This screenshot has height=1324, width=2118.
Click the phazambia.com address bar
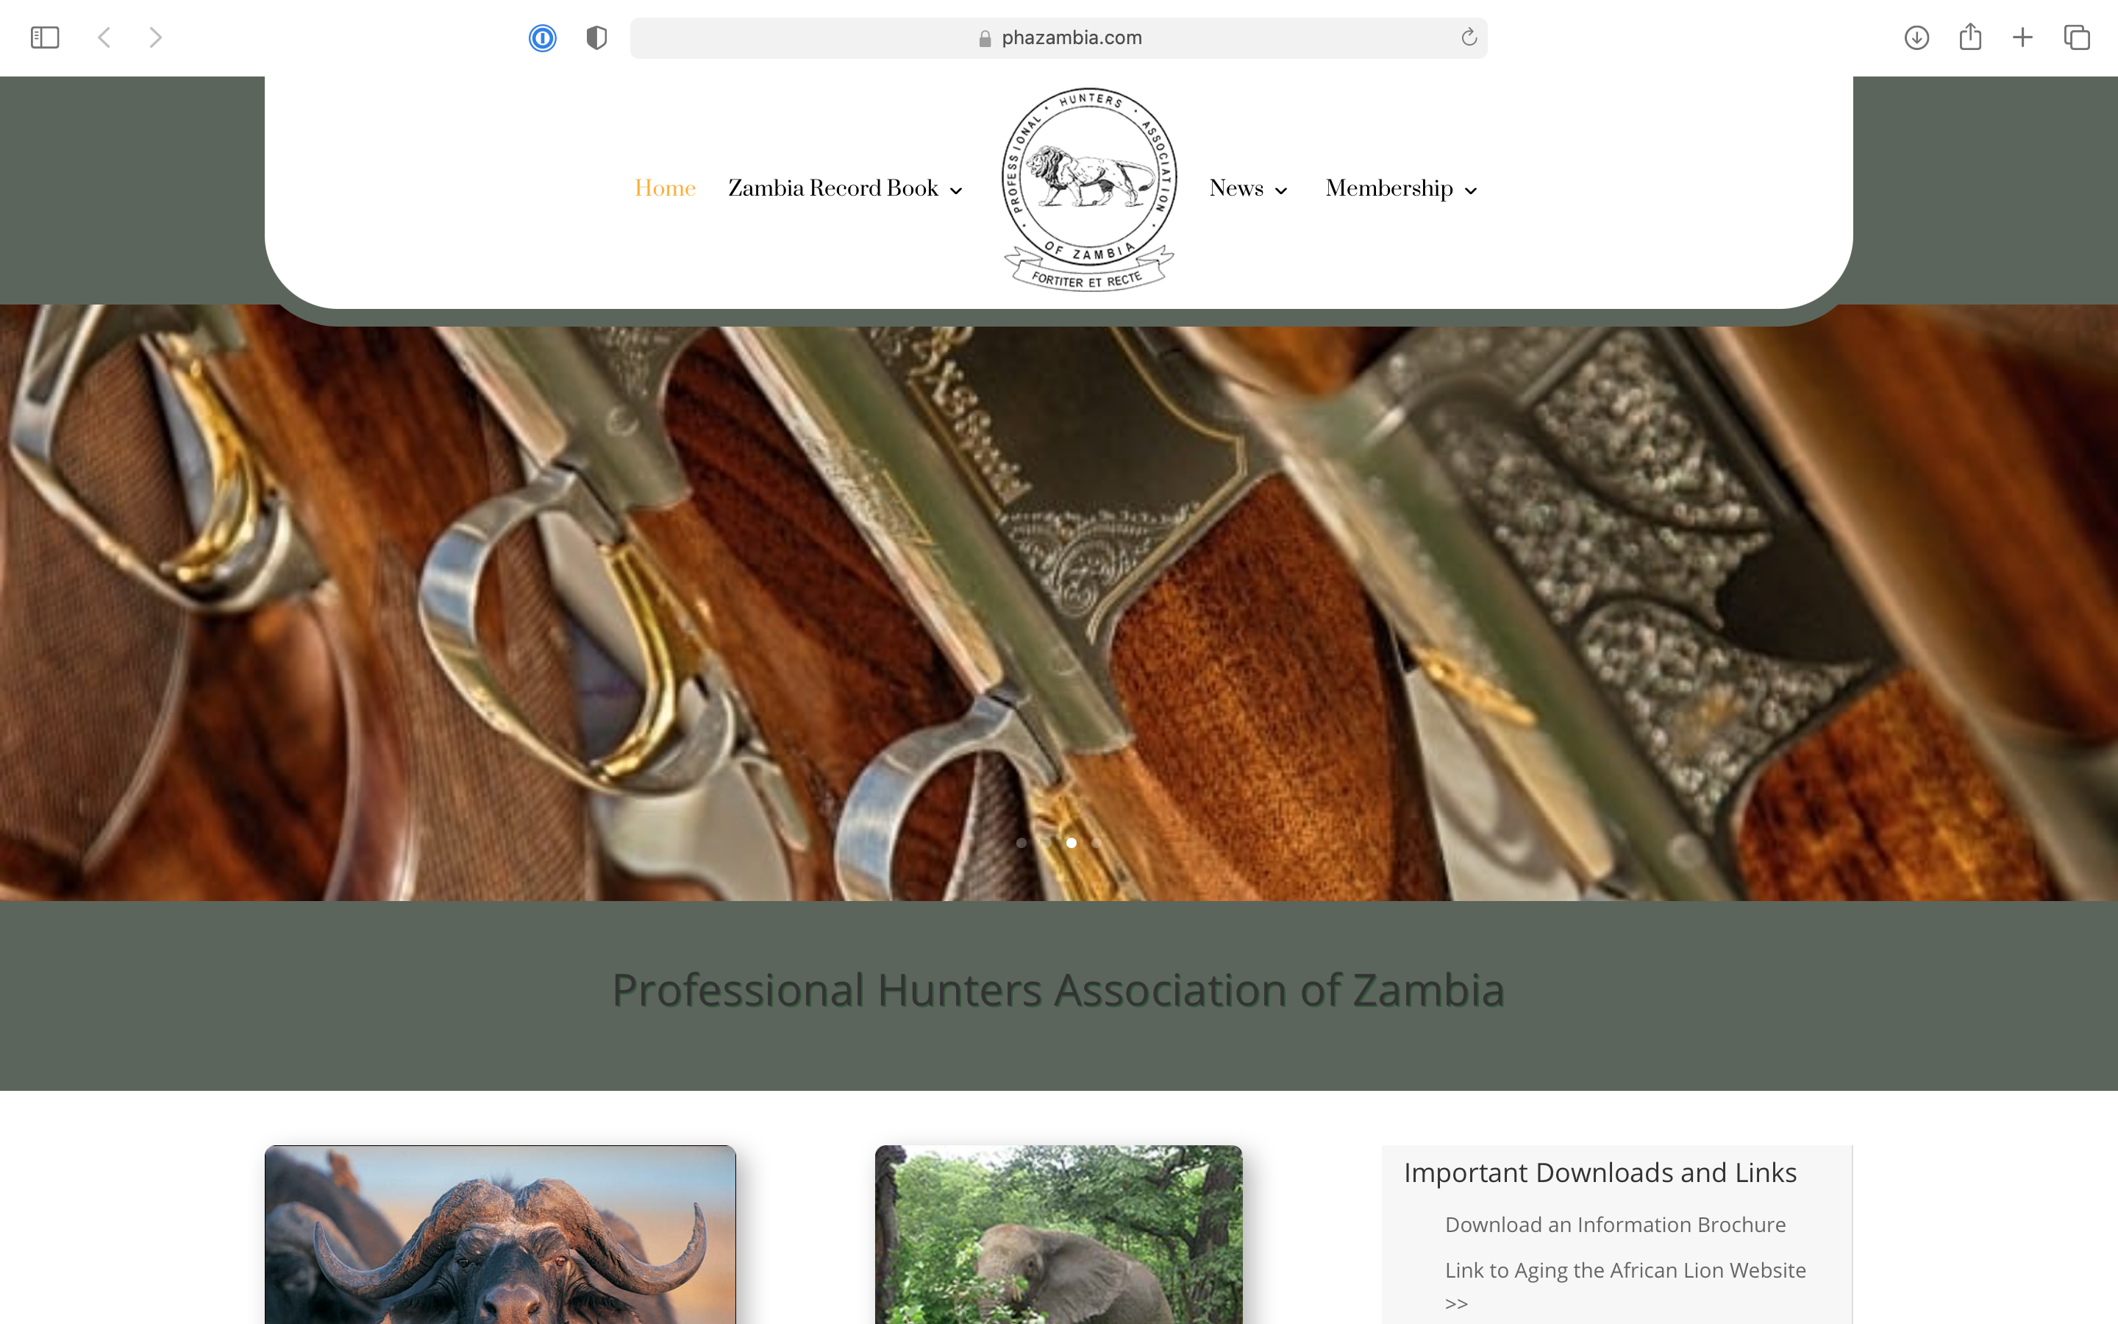[x=1058, y=38]
